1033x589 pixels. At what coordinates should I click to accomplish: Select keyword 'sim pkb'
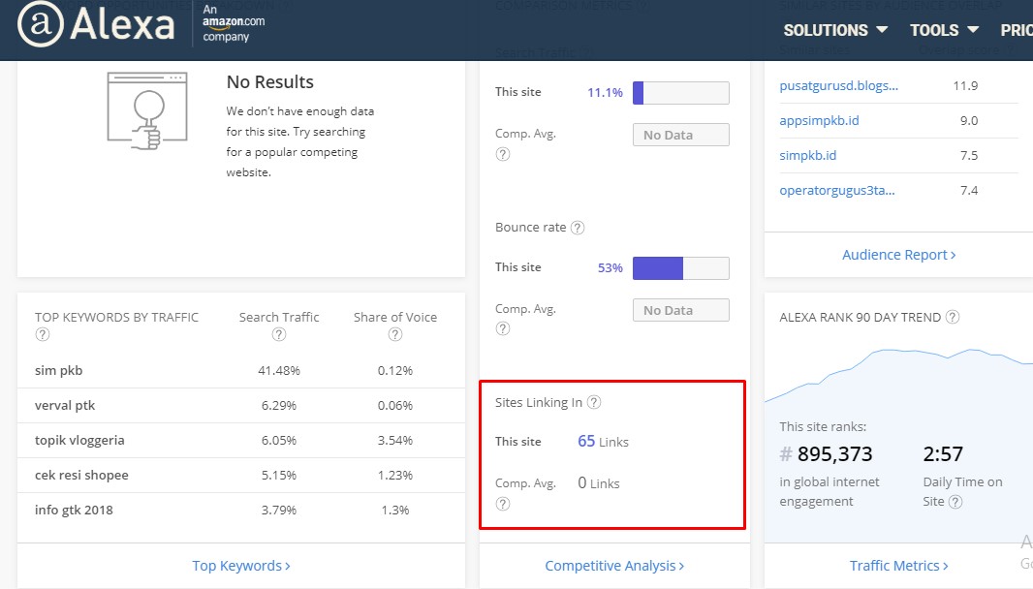[x=59, y=370]
